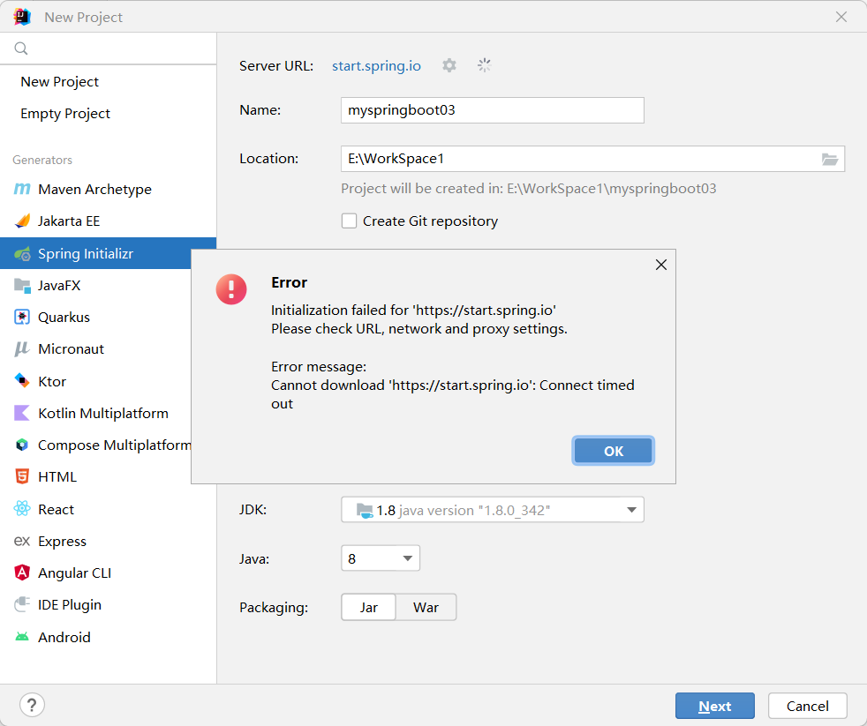Enable Create Git repository checkbox
867x726 pixels.
coord(349,221)
